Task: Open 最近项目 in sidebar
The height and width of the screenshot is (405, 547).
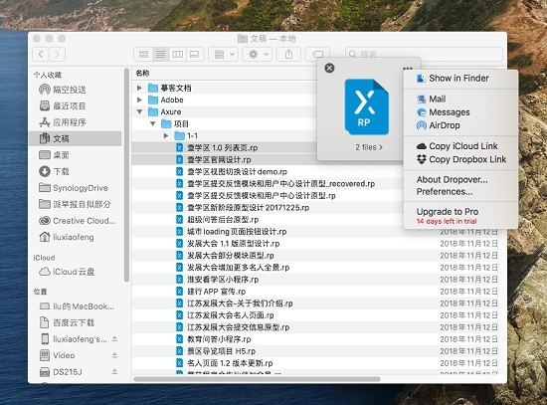Action: pos(76,105)
